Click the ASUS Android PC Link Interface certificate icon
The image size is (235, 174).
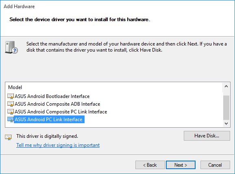pyautogui.click(x=11, y=120)
